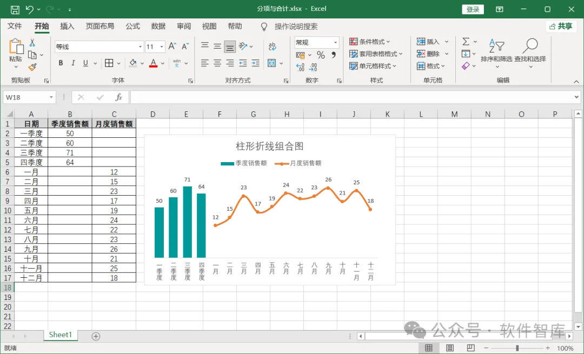Click the 插入 cells button in 单元格 group

pos(428,41)
